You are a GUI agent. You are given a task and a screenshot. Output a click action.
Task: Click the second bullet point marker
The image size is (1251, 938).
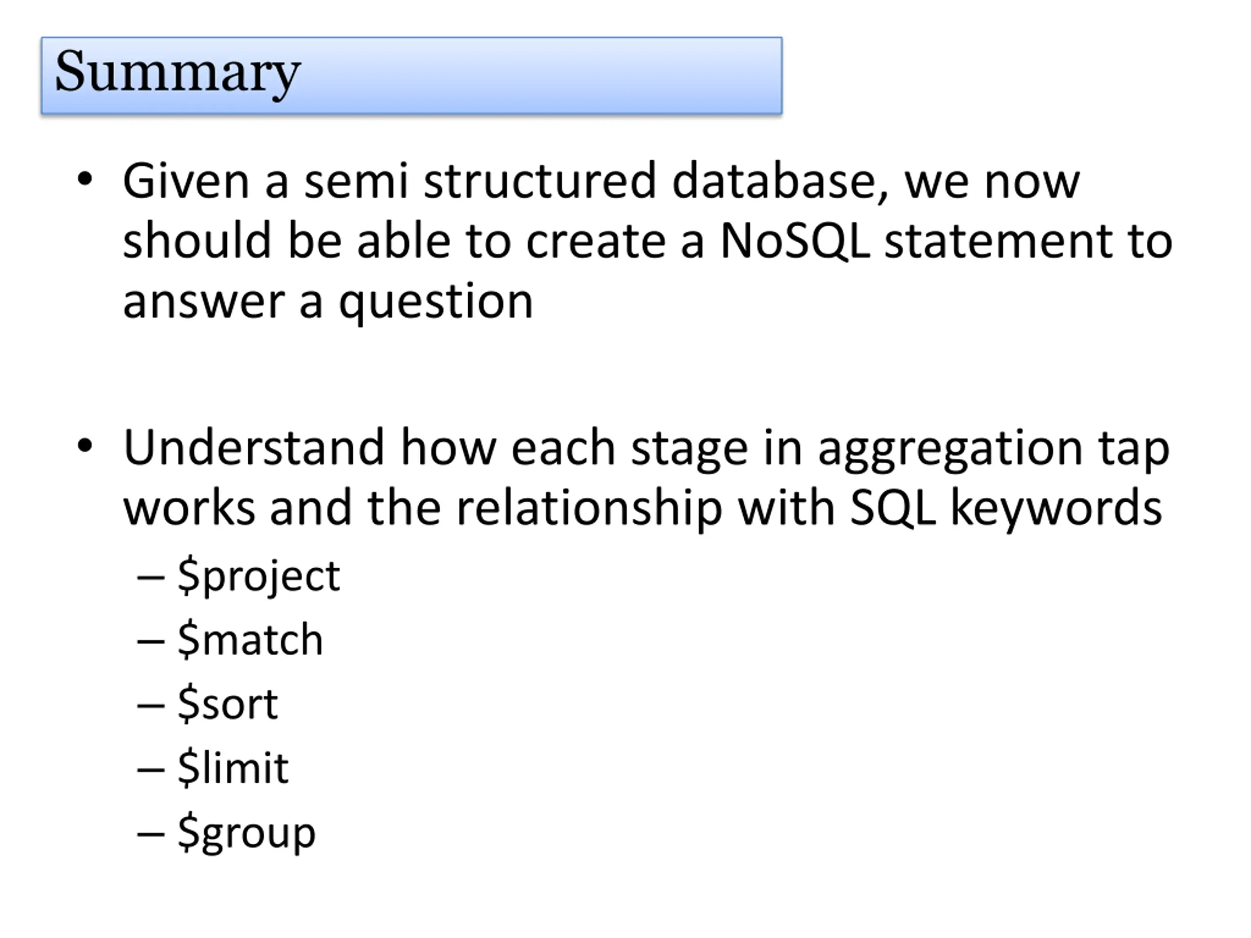(x=85, y=447)
